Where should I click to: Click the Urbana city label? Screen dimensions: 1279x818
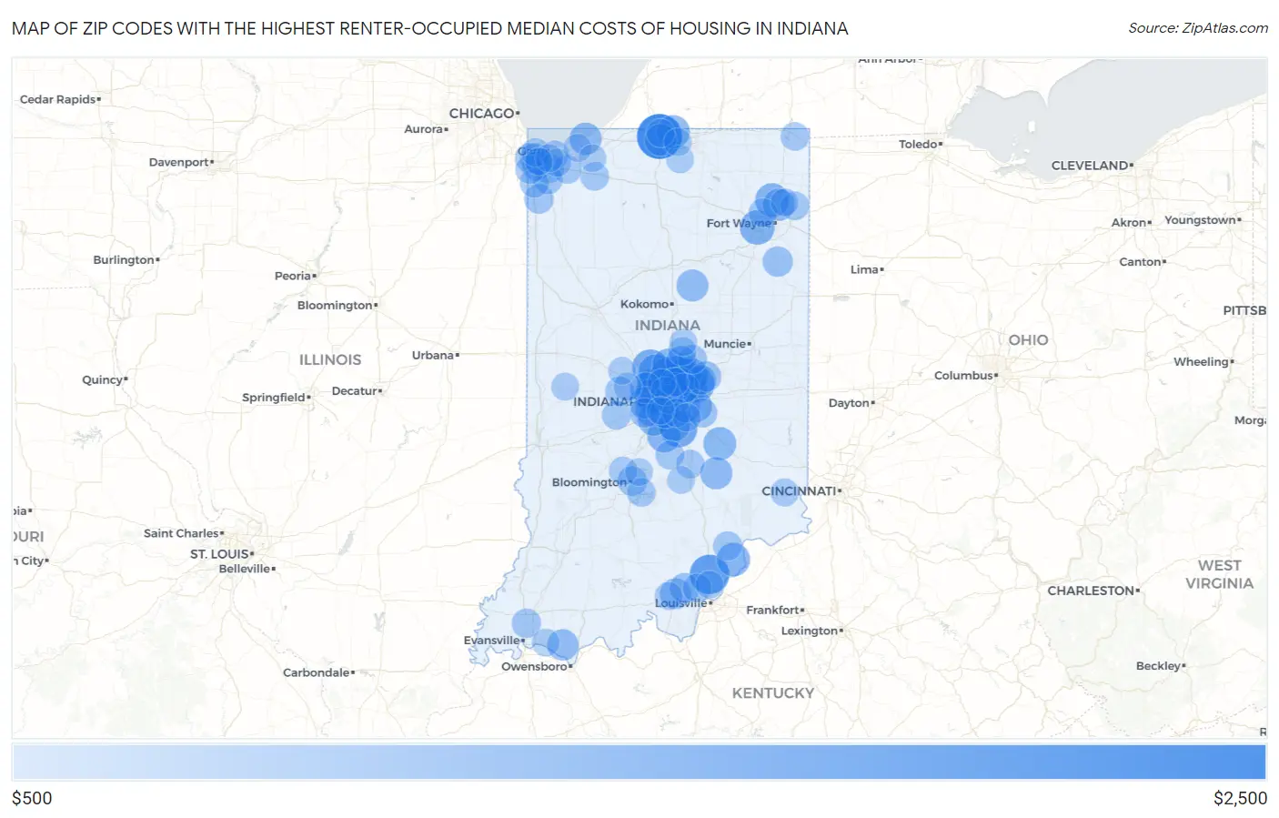(432, 355)
